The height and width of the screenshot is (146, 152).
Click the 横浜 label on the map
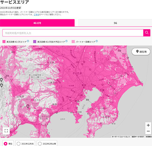pos(77,101)
